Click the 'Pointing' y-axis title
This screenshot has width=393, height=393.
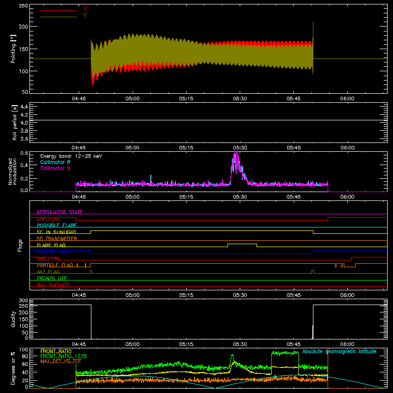[13, 49]
